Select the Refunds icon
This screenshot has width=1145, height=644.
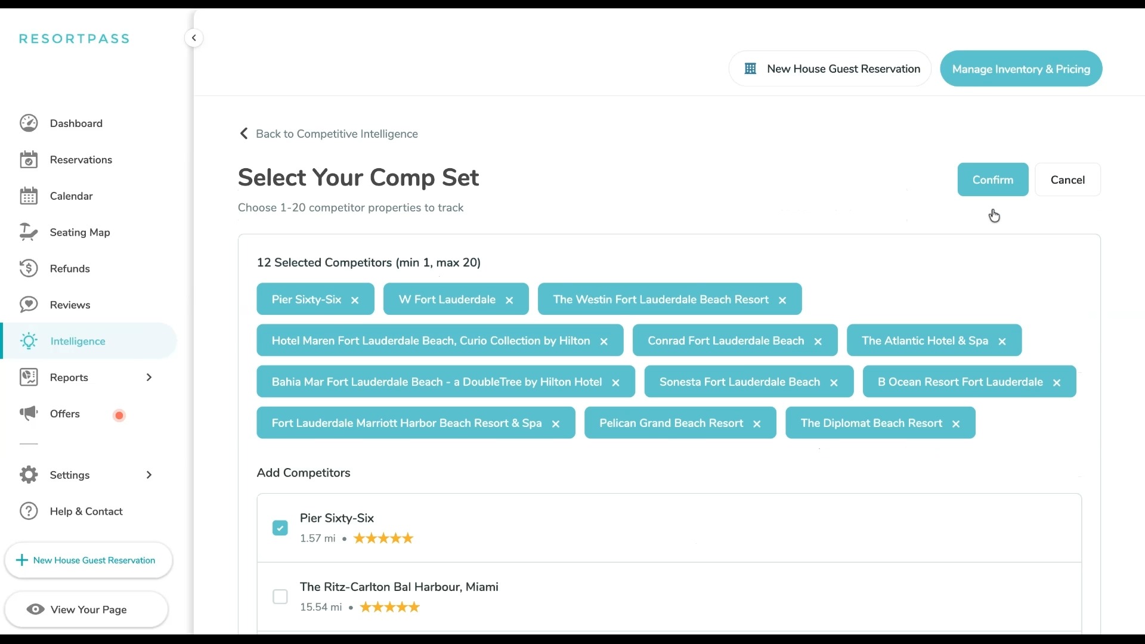point(29,268)
